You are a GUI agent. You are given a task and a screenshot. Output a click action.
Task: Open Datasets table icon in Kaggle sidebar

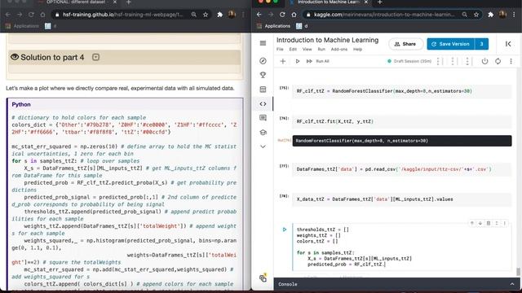263,90
